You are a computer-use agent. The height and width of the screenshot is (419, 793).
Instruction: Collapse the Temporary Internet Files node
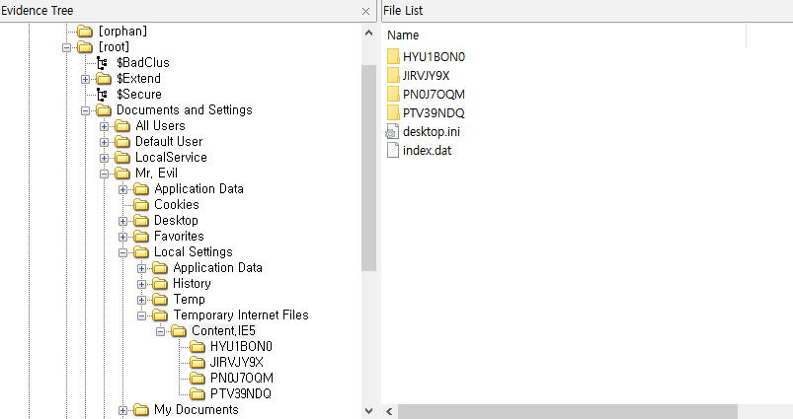click(141, 315)
